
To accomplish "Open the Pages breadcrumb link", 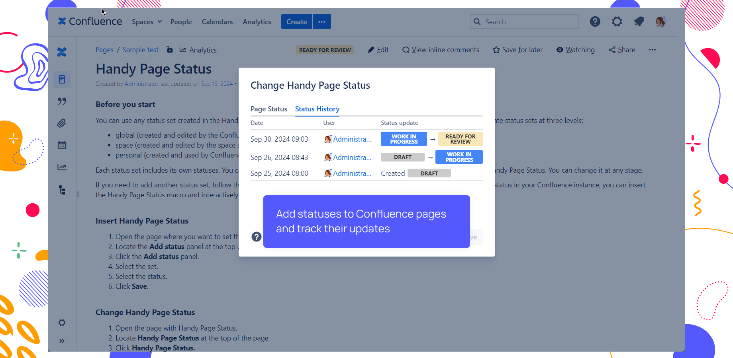I will pos(104,50).
